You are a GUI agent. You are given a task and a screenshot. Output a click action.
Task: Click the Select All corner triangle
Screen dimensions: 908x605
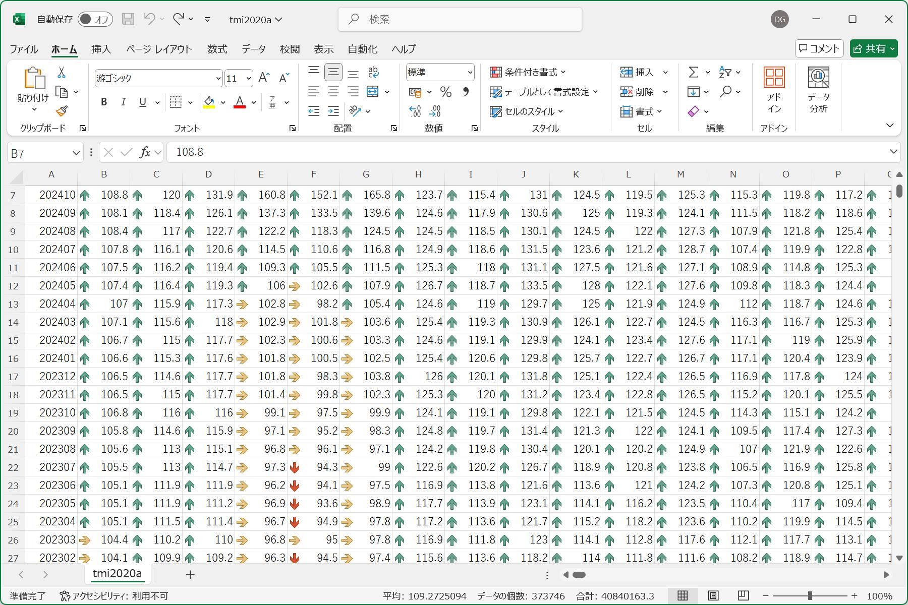[x=17, y=177]
